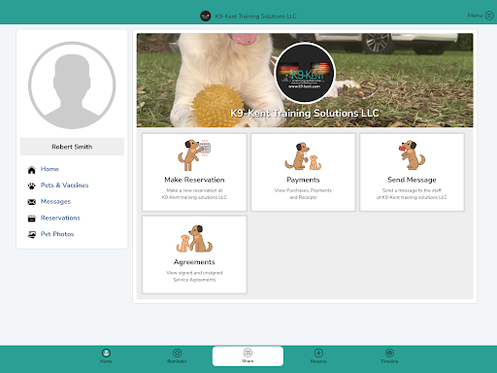
Task: Select the Share tab in bottom bar
Action: coord(248,356)
